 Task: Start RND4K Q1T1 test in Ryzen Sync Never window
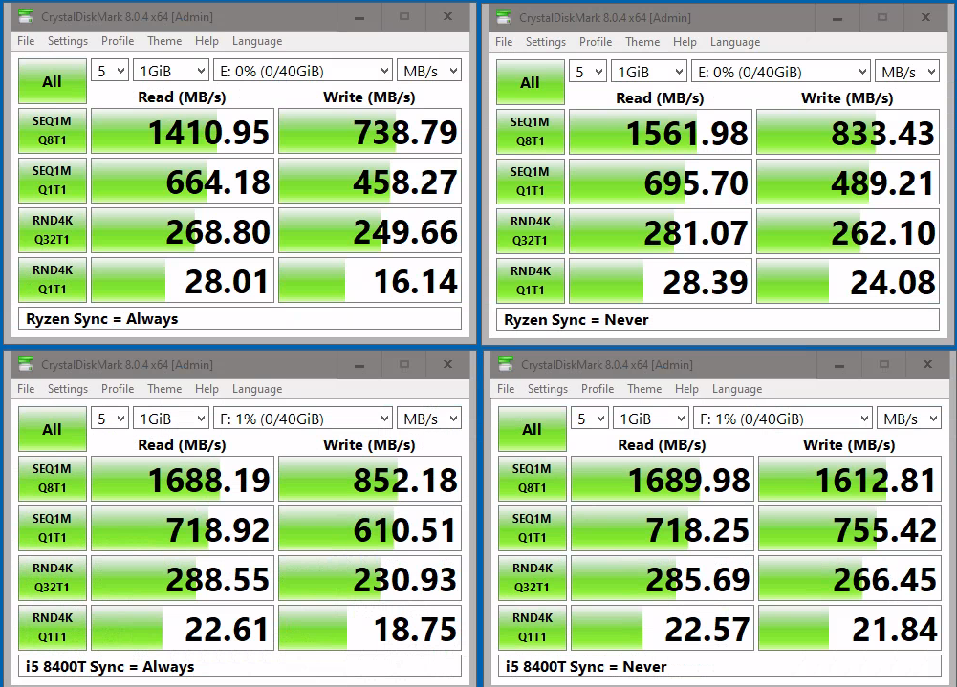tap(531, 281)
